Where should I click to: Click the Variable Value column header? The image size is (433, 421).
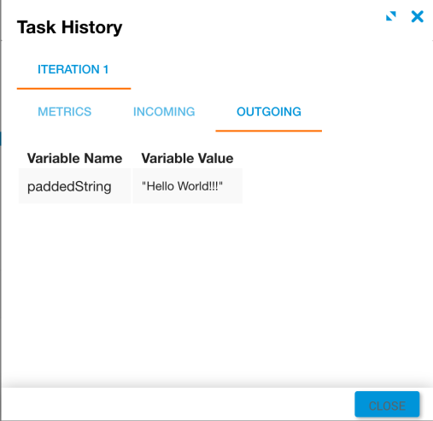click(187, 158)
